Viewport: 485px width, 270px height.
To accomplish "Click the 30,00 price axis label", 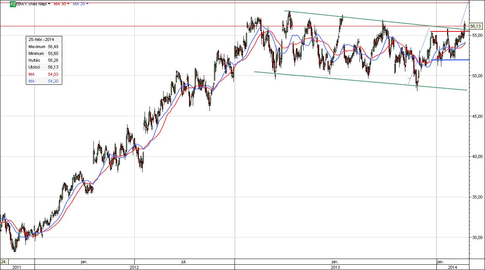I will (477, 237).
